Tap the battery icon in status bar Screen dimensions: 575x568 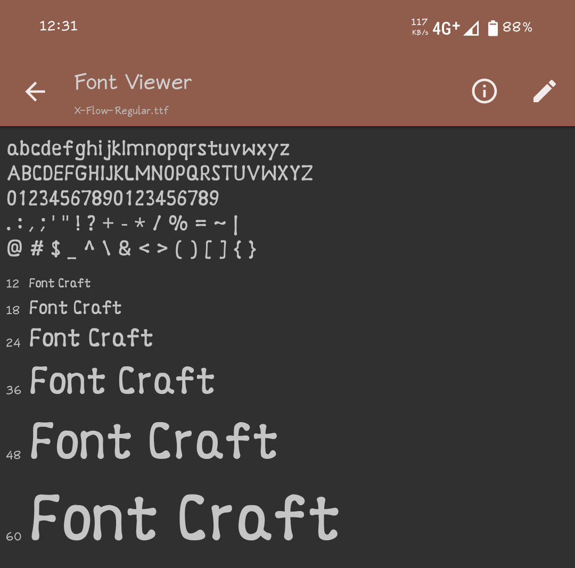pyautogui.click(x=493, y=28)
